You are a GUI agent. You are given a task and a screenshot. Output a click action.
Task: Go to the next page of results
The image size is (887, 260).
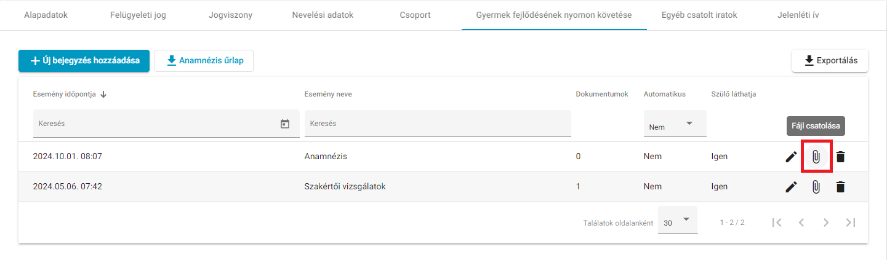pos(826,223)
